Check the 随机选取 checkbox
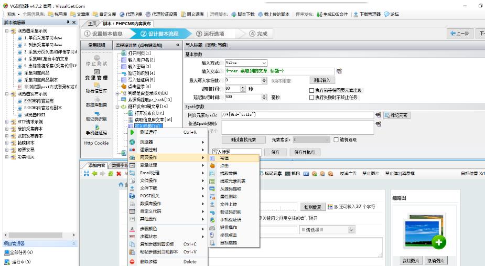485x266 pixels. [x=336, y=140]
